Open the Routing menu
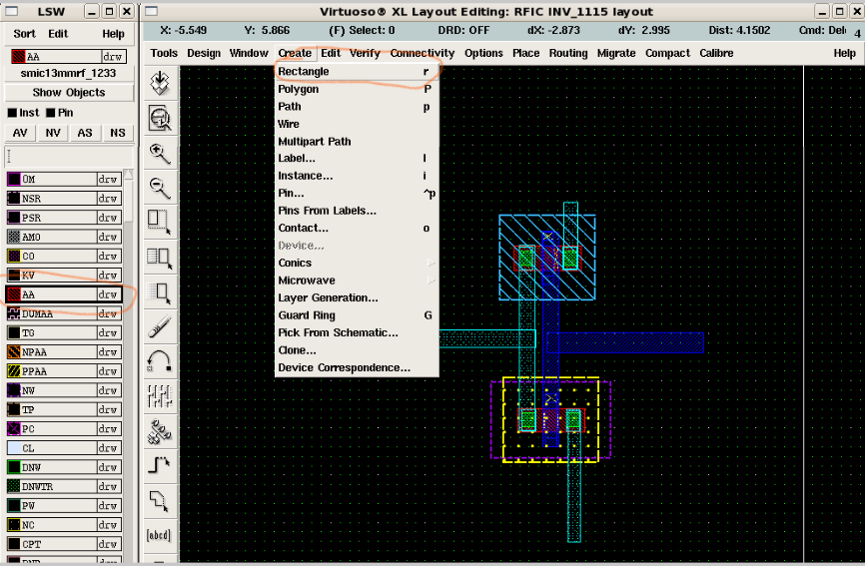 pos(568,53)
